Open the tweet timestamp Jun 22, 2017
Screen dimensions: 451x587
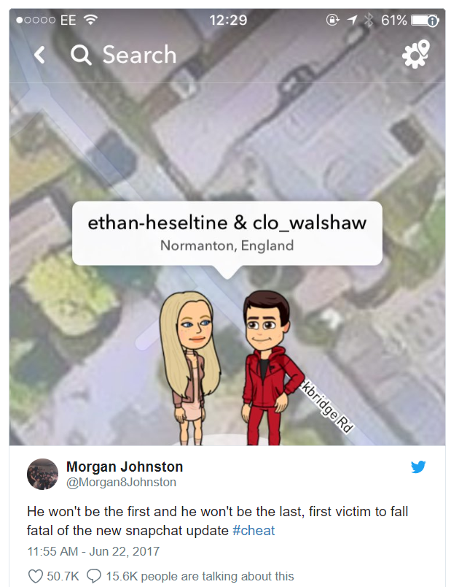pyautogui.click(x=93, y=551)
